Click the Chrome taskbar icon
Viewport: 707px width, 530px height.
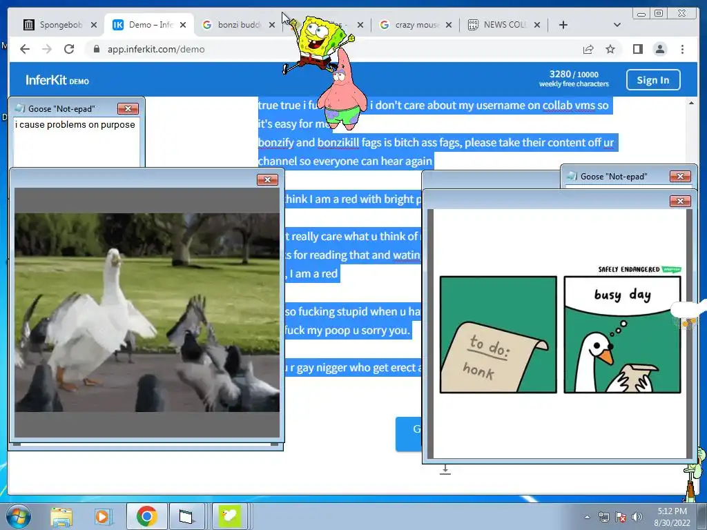(x=146, y=517)
